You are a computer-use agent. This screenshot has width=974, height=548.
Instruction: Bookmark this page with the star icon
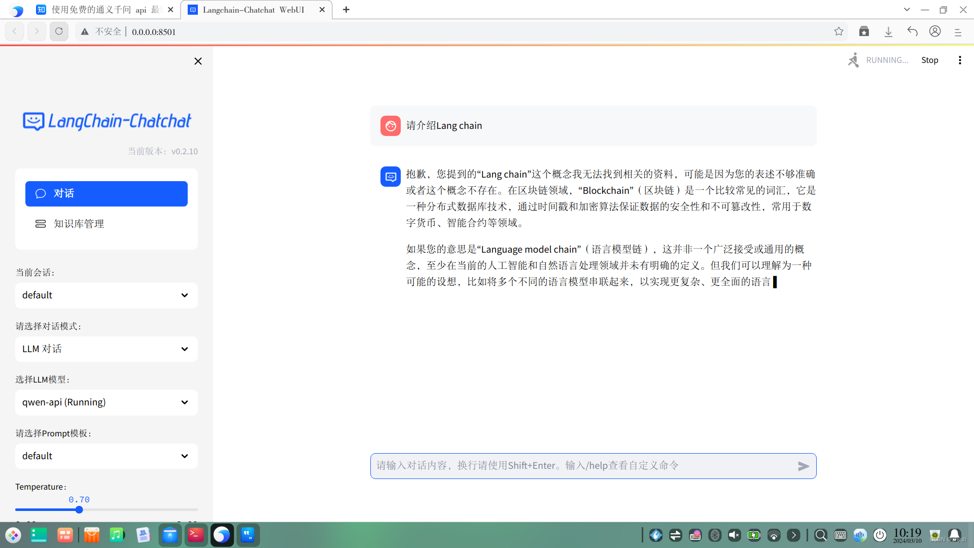839,31
